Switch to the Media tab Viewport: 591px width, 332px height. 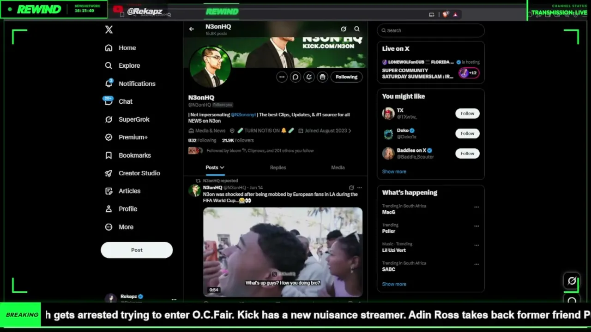338,167
